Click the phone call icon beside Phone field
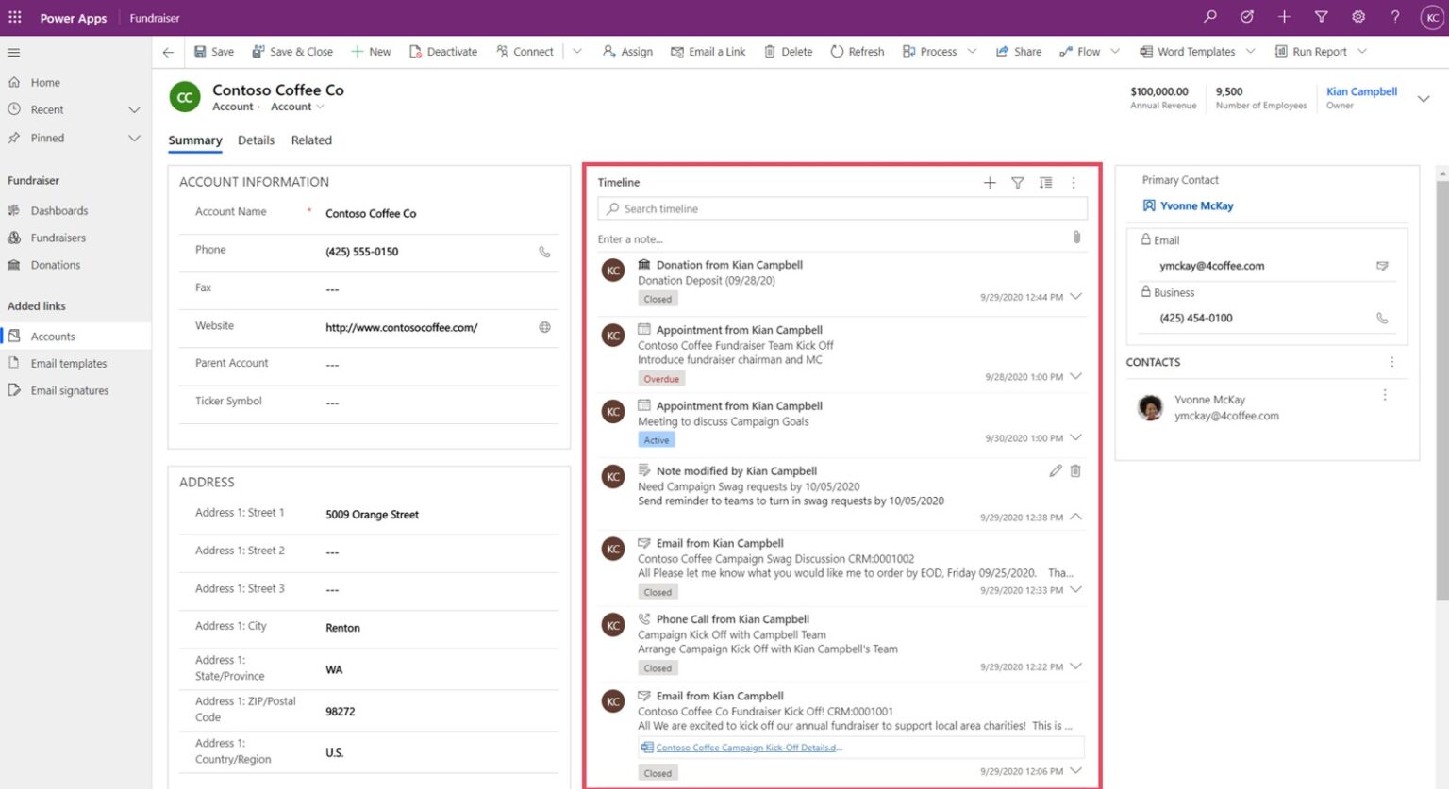The width and height of the screenshot is (1449, 789). point(544,252)
